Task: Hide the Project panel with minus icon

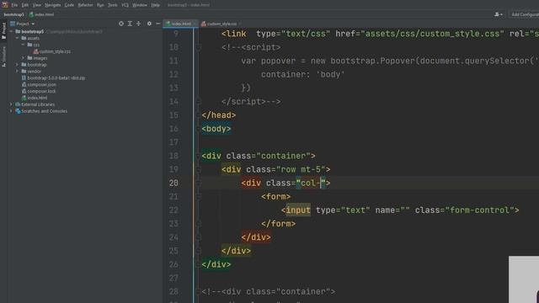Action: pos(158,24)
